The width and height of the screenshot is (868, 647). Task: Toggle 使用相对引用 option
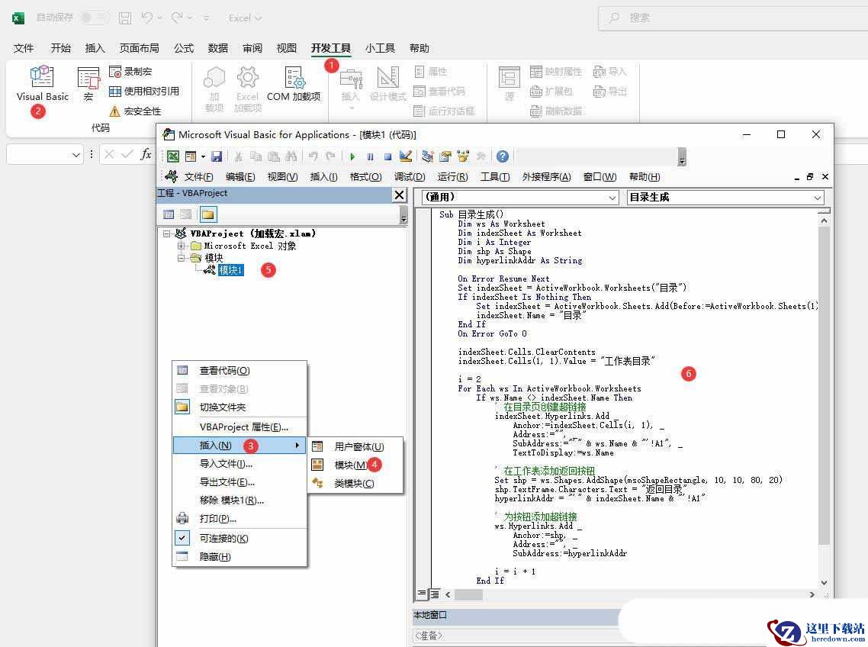click(x=144, y=92)
